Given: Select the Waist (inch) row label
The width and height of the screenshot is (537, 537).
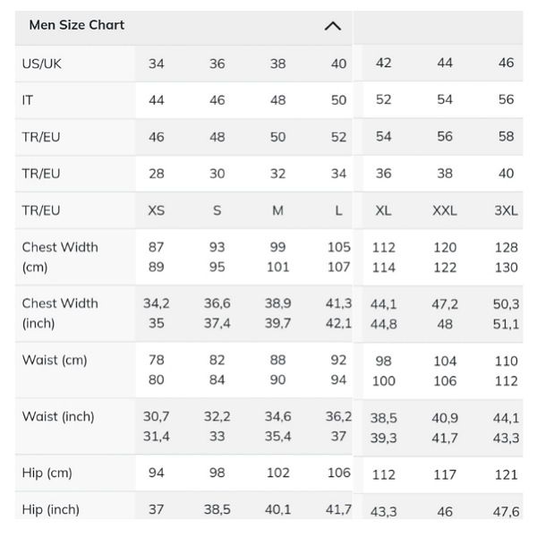Looking at the screenshot, I should (x=58, y=416).
